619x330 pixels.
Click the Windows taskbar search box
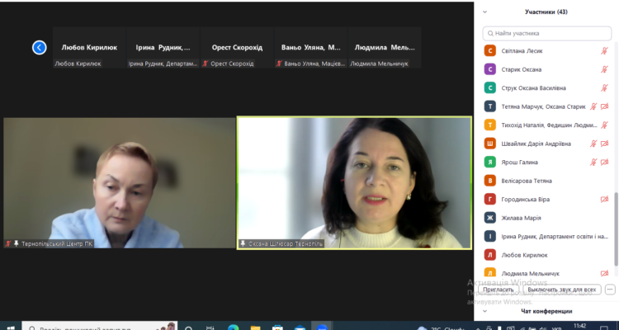(x=100, y=327)
